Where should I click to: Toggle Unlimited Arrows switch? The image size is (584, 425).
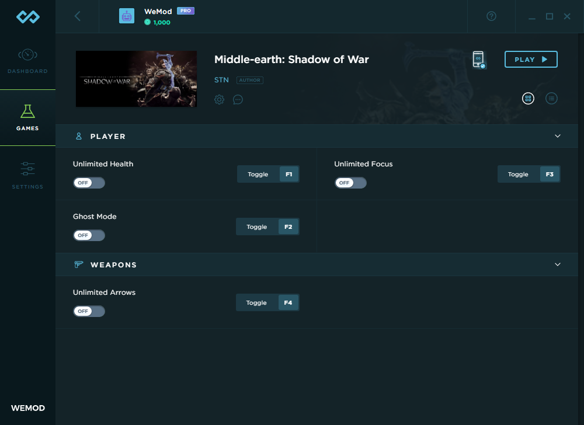pos(89,311)
